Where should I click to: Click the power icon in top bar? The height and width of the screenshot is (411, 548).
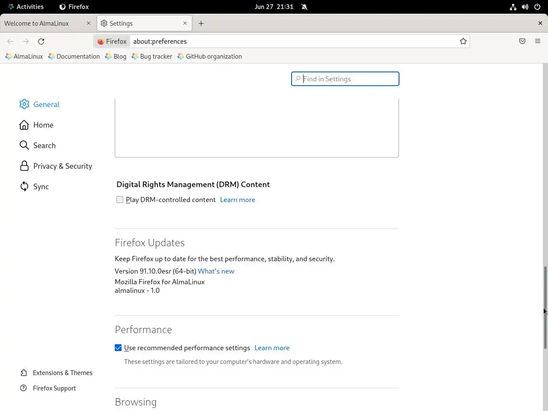pyautogui.click(x=537, y=7)
